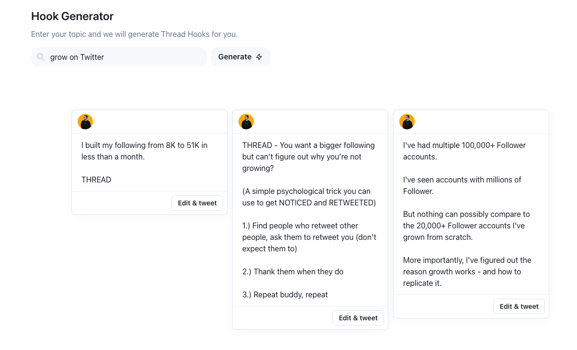This screenshot has height=350, width=577.
Task: Click the lightning bolt icon on the Generate button
Action: (259, 57)
